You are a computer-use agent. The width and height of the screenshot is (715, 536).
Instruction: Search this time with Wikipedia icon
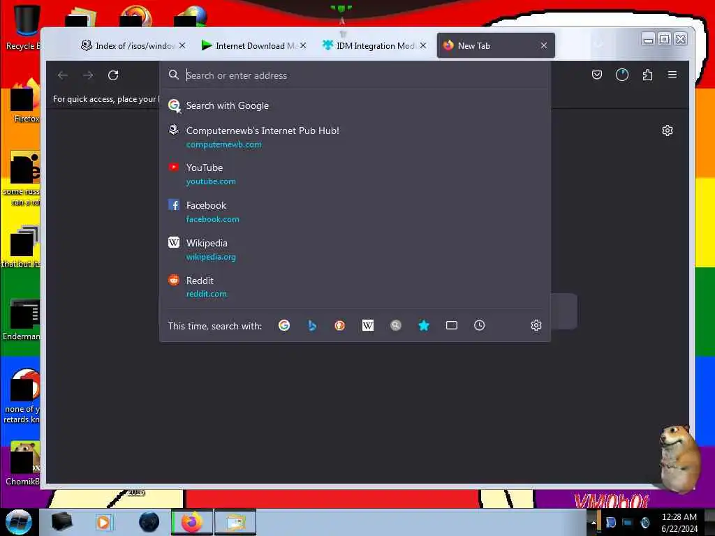[x=367, y=325]
